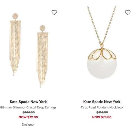
Task: Click the crossed-out $144.00 original price
Action: pos(29,112)
